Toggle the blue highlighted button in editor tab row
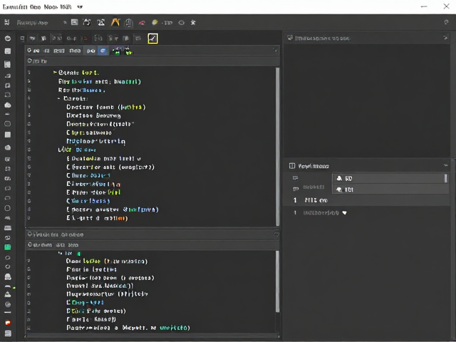 pos(103,51)
